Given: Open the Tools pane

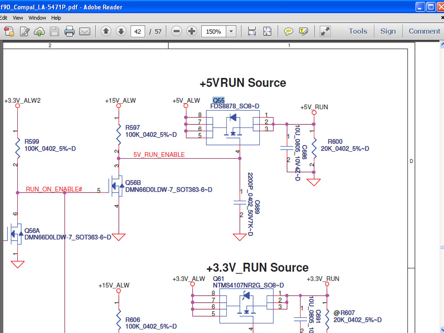Looking at the screenshot, I should (358, 31).
